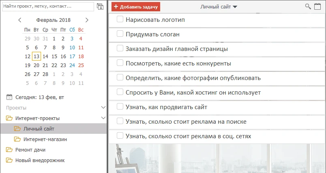Select the Интернет-проекты project
The image size is (326, 173).
[37, 118]
